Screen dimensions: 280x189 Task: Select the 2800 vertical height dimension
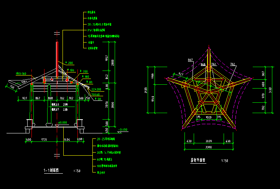click(x=113, y=62)
